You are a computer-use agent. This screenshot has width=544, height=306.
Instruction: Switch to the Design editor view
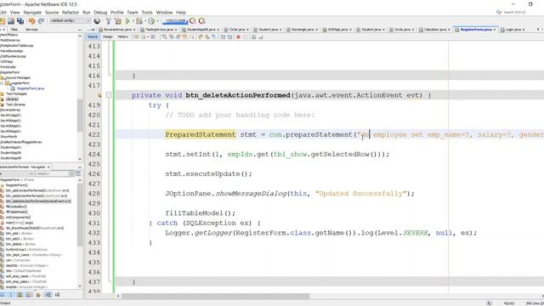[x=108, y=37]
